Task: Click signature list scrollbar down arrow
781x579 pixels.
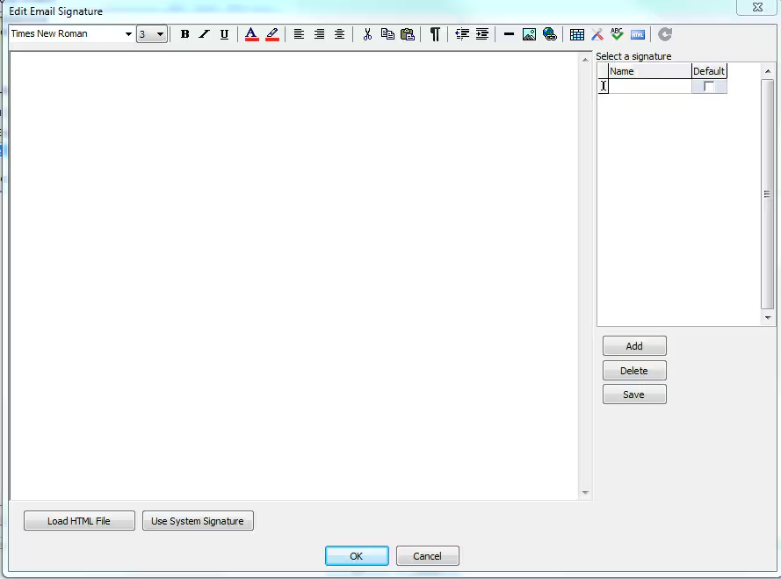Action: click(768, 317)
